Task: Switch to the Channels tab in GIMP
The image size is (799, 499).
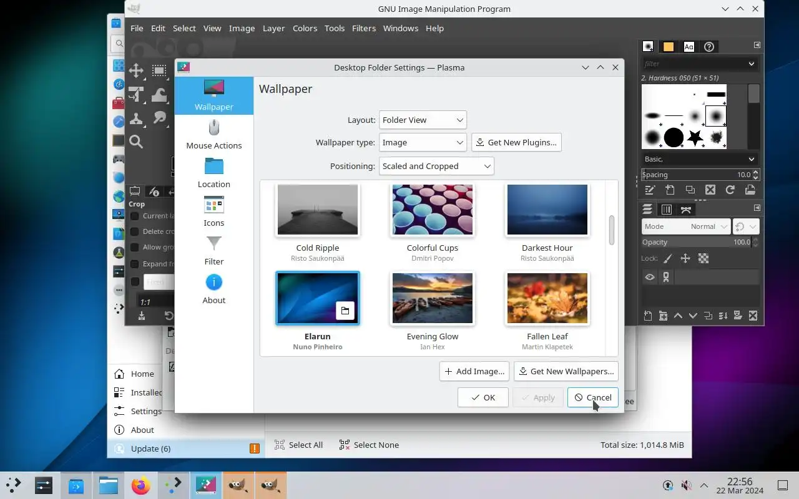Action: coord(667,210)
